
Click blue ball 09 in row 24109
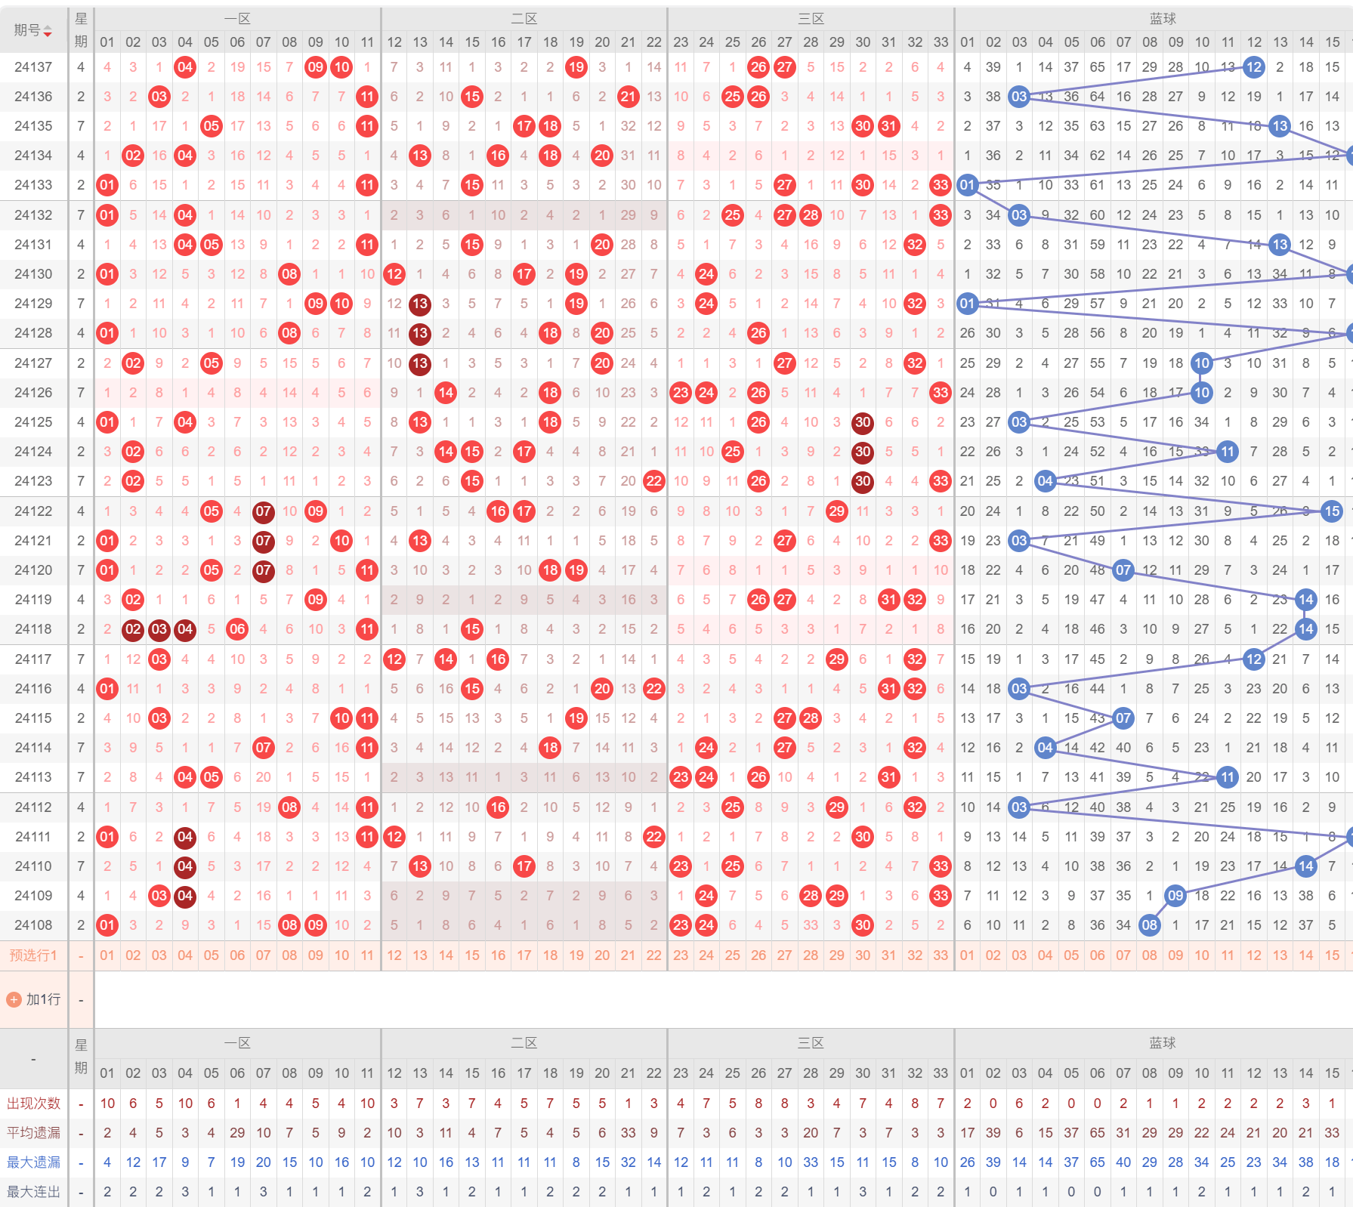click(1175, 896)
